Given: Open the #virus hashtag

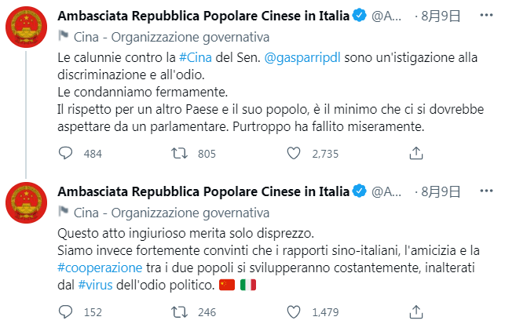Looking at the screenshot, I should pos(95,285).
